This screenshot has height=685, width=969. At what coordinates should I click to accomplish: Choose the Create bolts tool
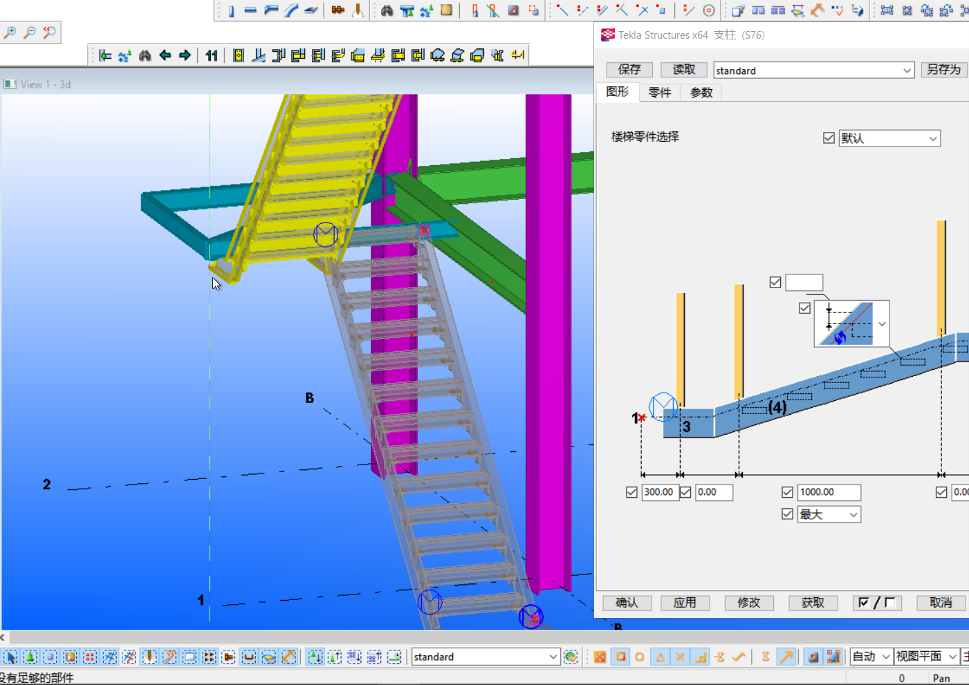pyautogui.click(x=338, y=10)
